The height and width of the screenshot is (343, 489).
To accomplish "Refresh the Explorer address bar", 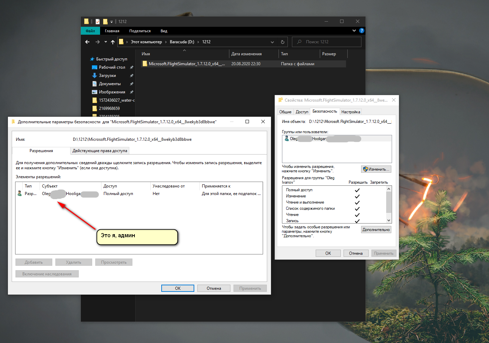I will pyautogui.click(x=283, y=42).
